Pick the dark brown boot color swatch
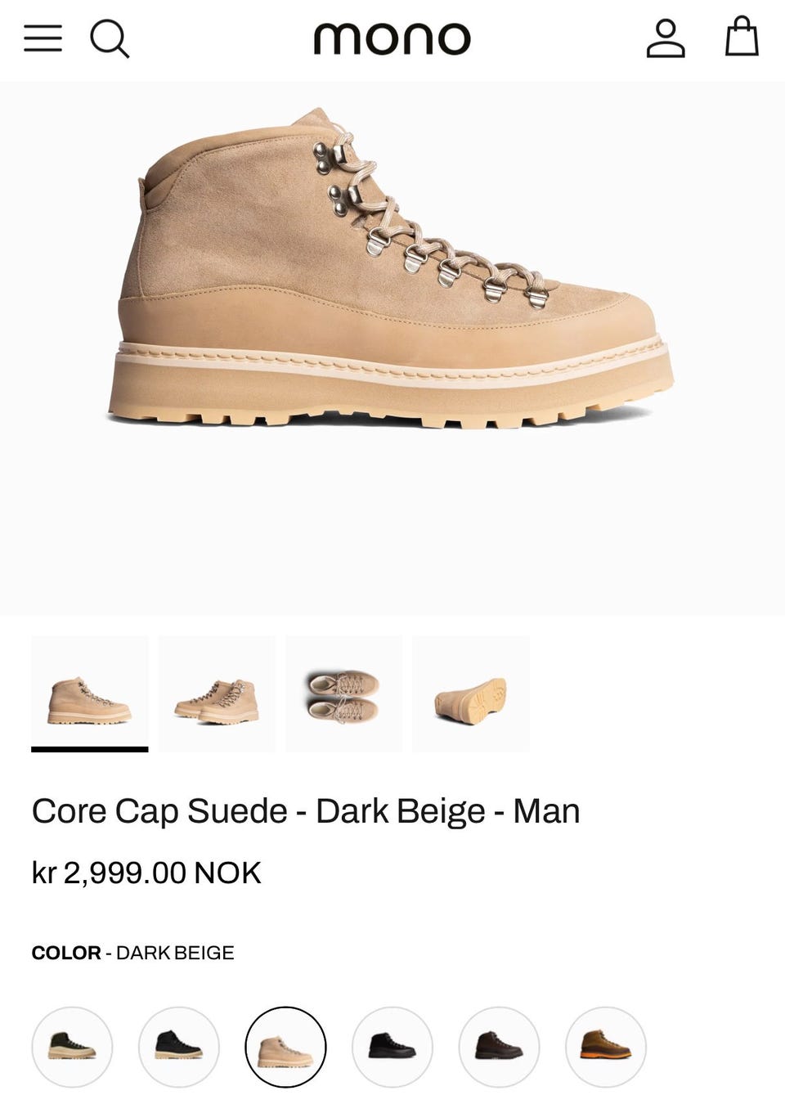 tap(499, 1047)
